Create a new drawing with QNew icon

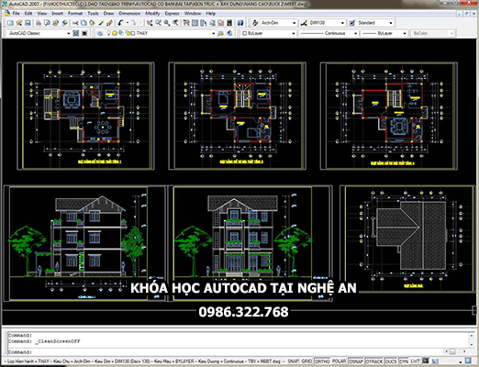point(10,23)
